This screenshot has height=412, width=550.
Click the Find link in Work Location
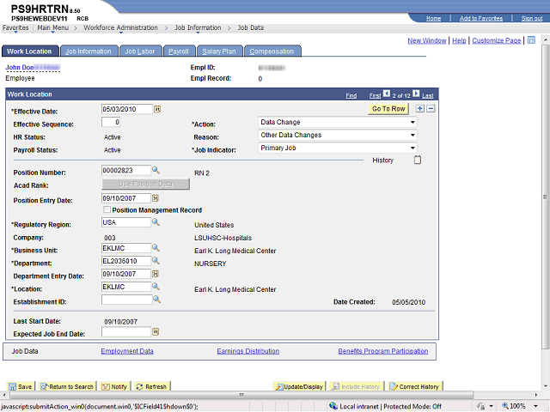(x=351, y=95)
